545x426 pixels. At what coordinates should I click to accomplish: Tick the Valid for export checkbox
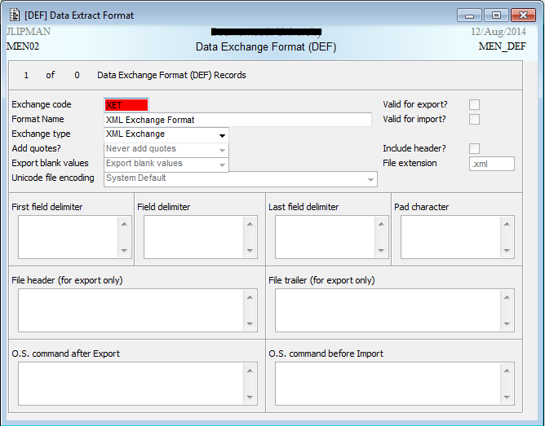tap(474, 105)
